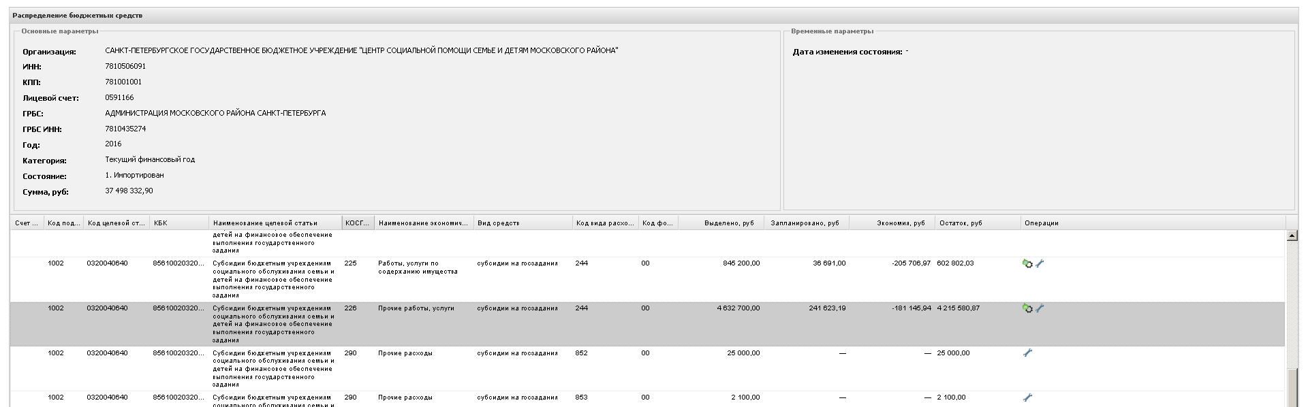This screenshot has width=1308, height=407.
Task: Select the 'Дата изменения состояния' label
Action: pos(847,52)
